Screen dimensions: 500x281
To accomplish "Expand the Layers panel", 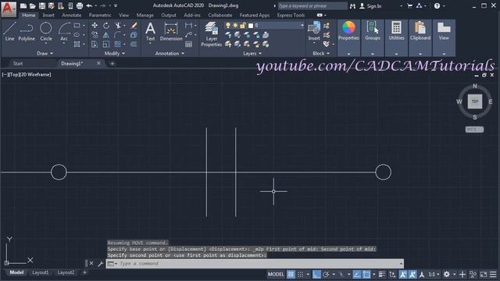I will pyautogui.click(x=252, y=54).
